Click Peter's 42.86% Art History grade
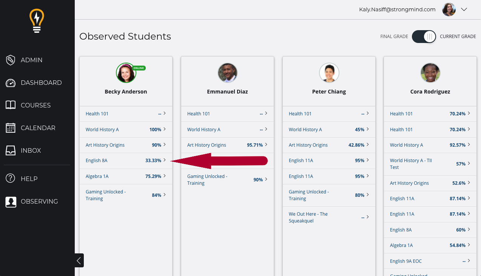The height and width of the screenshot is (276, 481). (356, 145)
